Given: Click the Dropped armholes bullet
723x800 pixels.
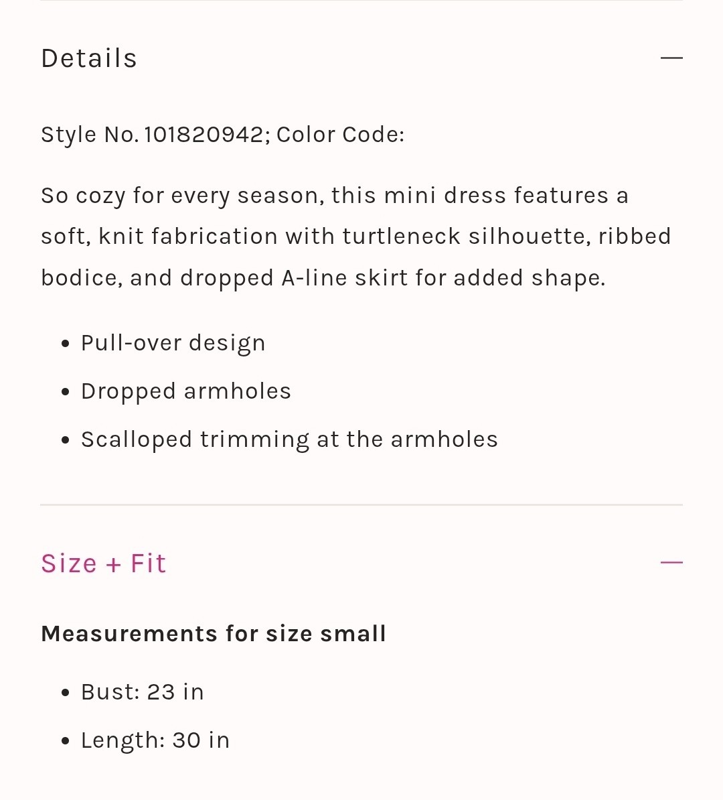Looking at the screenshot, I should [186, 391].
